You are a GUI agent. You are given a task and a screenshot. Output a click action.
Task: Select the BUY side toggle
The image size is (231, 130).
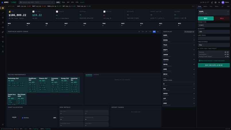[206, 18]
